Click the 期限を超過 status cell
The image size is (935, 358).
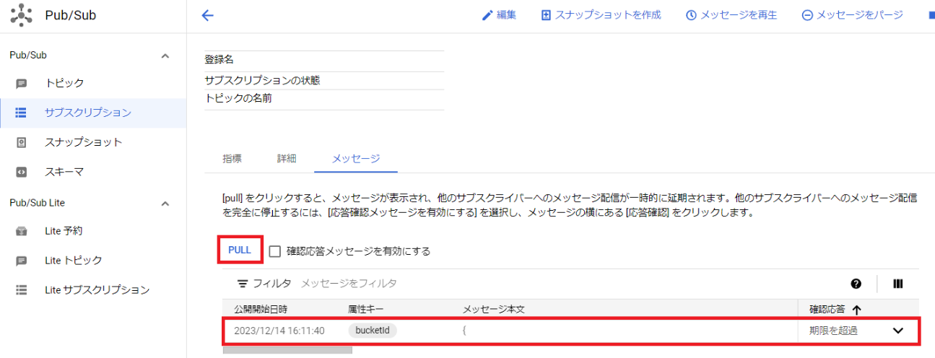[833, 331]
